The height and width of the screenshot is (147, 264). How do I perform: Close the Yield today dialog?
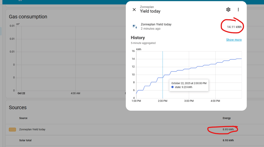(134, 10)
